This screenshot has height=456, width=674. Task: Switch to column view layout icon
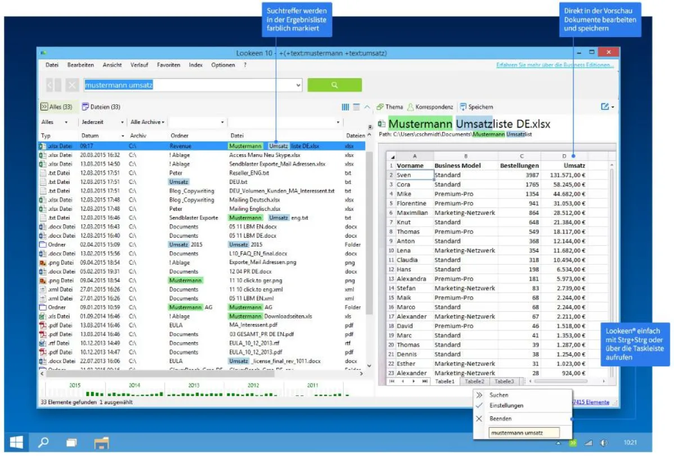345,107
